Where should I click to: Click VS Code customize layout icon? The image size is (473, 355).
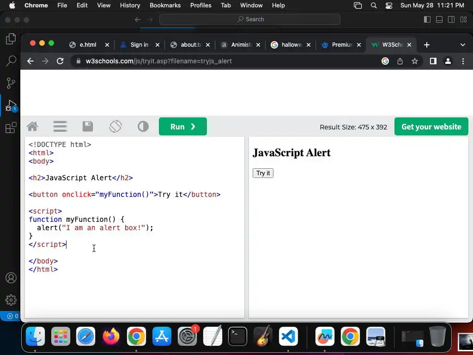(464, 19)
